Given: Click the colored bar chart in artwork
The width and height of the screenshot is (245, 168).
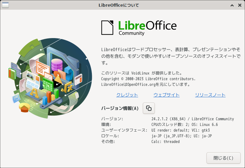Looking at the screenshot, I should coord(50,97).
